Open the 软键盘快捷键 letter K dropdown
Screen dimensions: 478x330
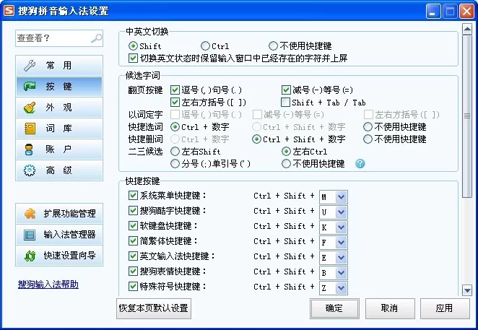click(x=342, y=227)
